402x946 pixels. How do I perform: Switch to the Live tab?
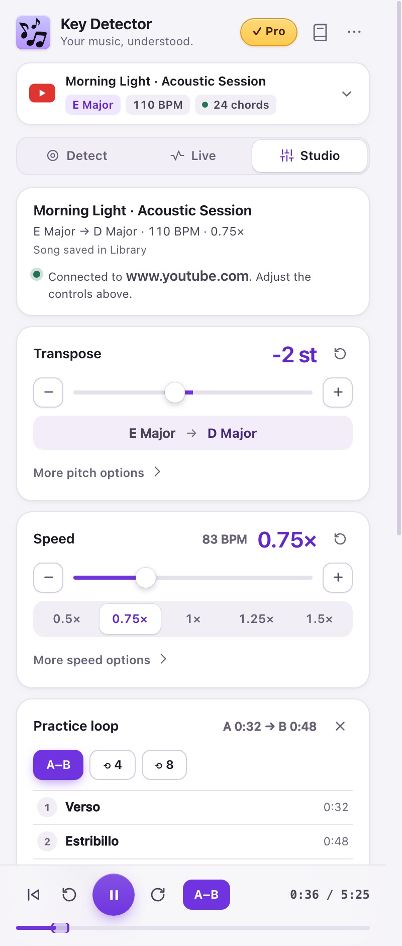tap(193, 156)
